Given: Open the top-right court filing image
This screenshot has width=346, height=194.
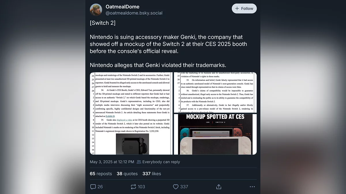Looking at the screenshot, I should click(215, 92).
